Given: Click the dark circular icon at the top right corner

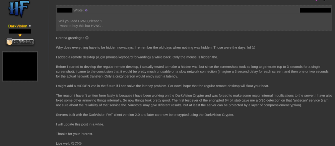Looking at the screenshot, I should click(324, 0).
